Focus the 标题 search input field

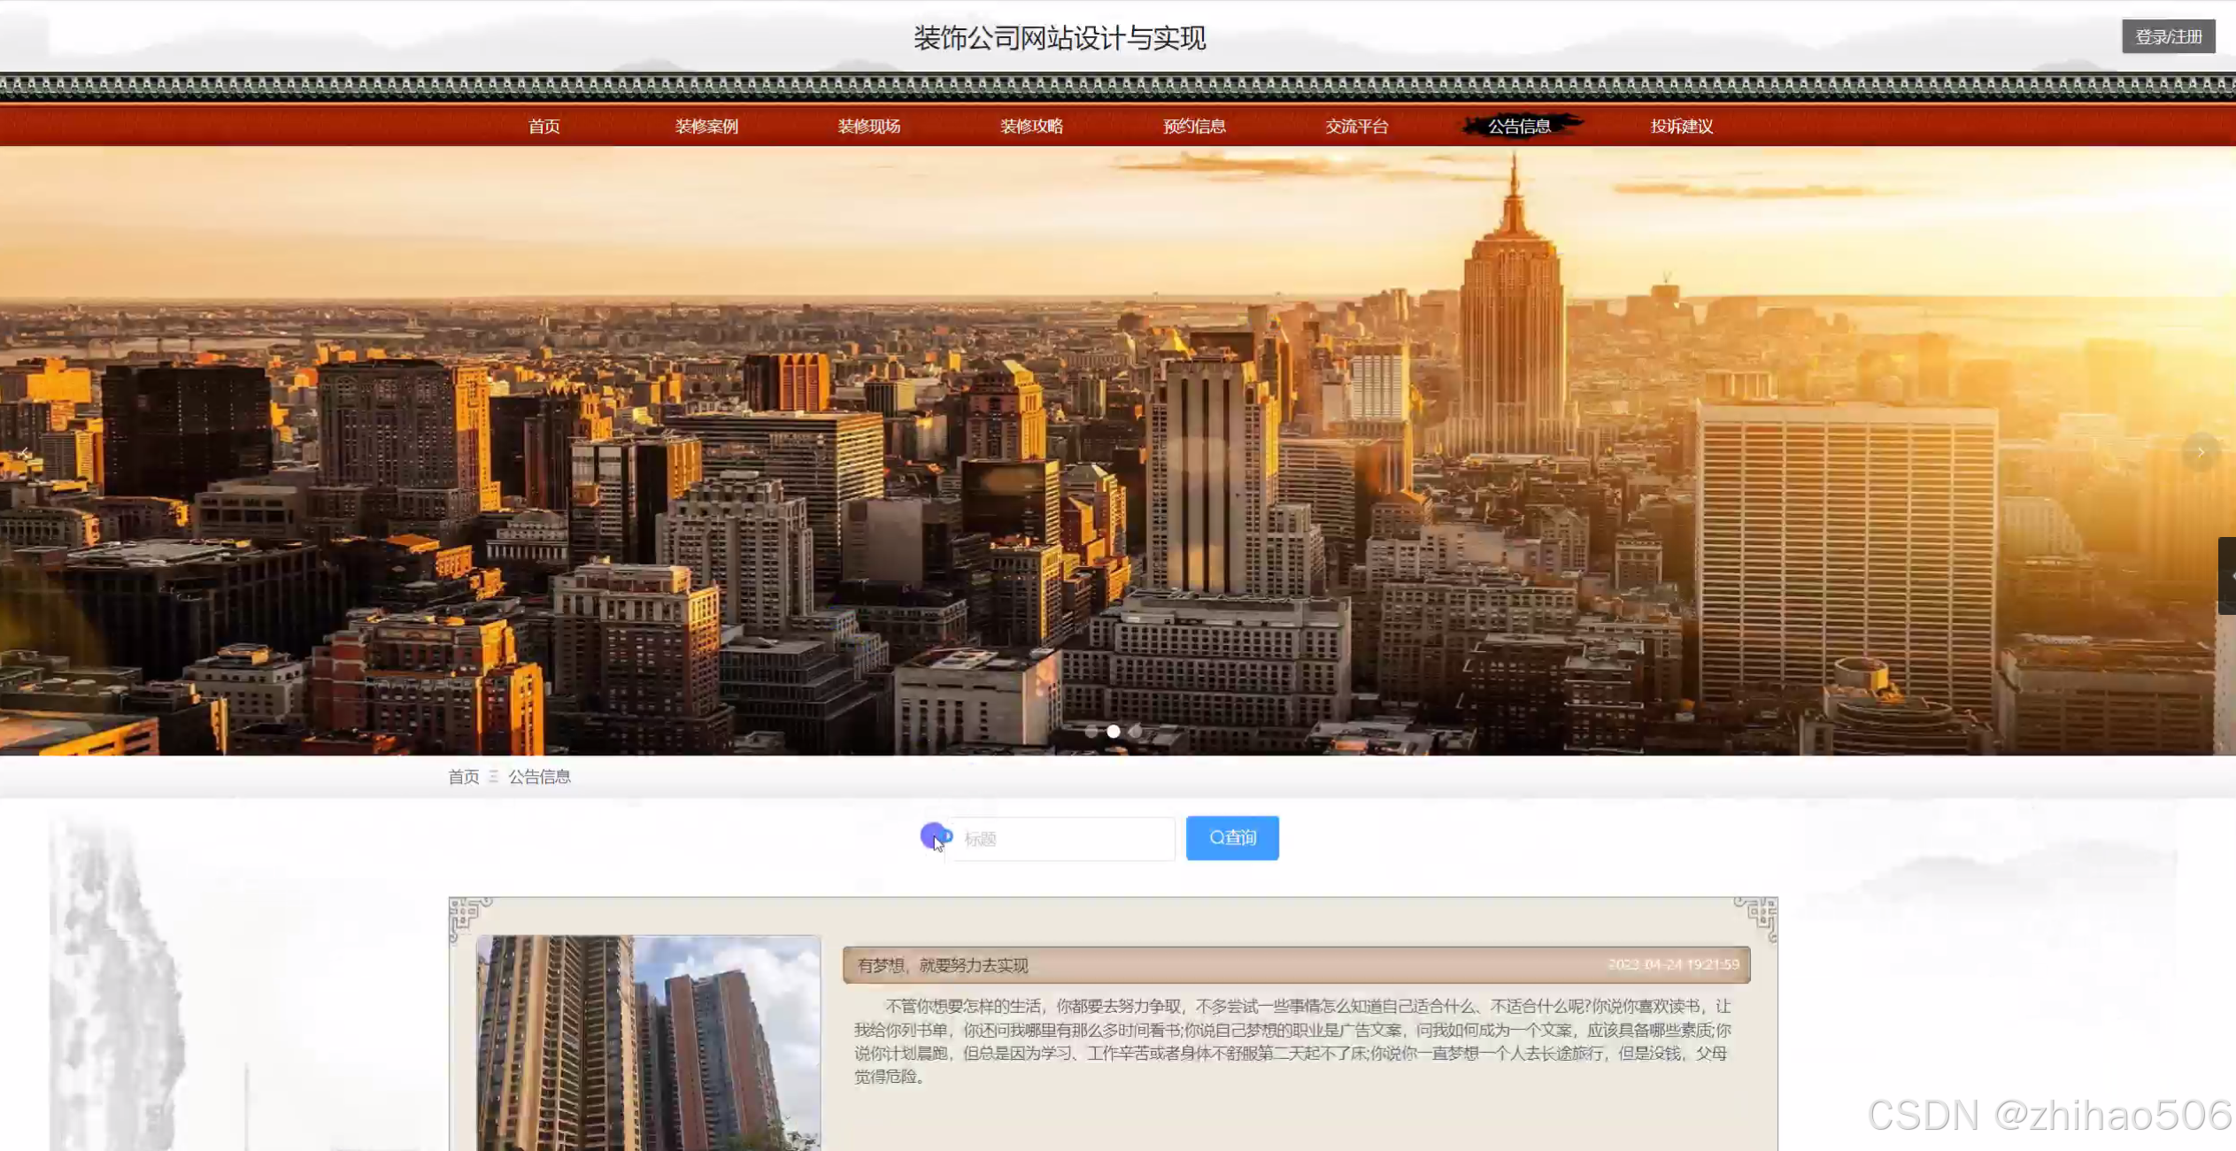[x=1062, y=839]
